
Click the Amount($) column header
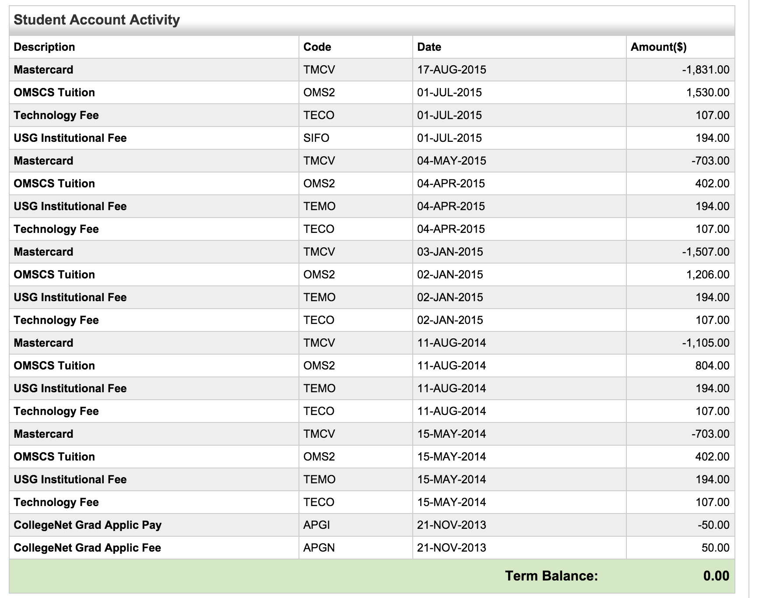pos(658,47)
